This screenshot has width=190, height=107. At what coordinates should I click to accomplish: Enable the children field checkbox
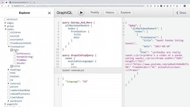pyautogui.click(x=9, y=32)
